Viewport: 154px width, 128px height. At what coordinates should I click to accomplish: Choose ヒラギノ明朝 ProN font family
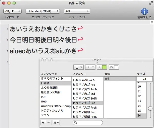point(88,117)
